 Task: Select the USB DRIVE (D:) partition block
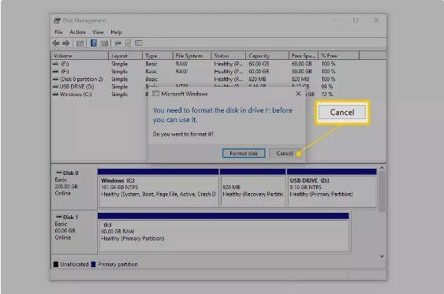tap(332, 188)
